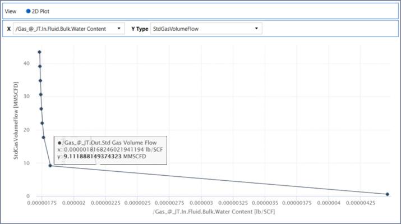Click y-axis tick label 40
The image size is (401, 224).
[x=26, y=63]
